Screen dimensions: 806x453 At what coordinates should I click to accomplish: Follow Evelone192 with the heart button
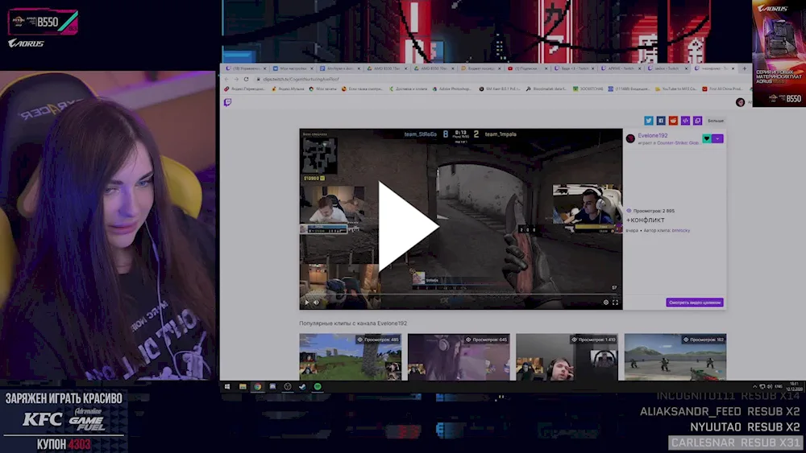tap(707, 138)
